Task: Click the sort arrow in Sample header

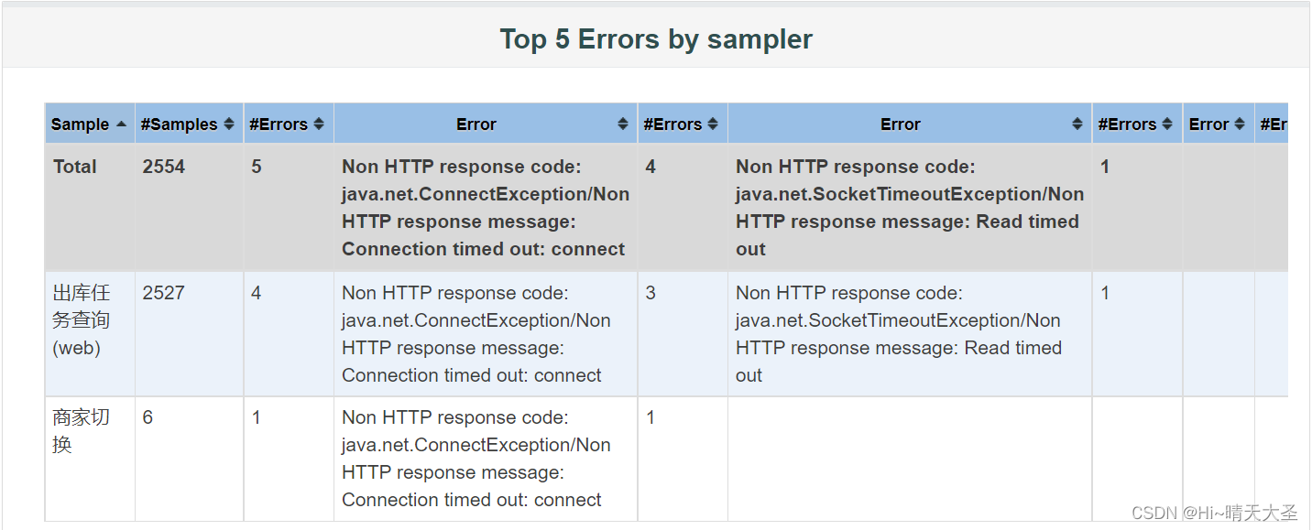Action: (x=122, y=124)
